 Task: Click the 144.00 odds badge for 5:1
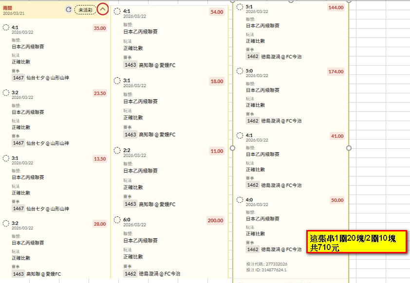tap(335, 7)
